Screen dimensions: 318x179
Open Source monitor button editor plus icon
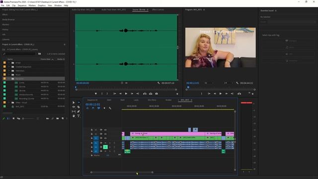[x=177, y=94]
